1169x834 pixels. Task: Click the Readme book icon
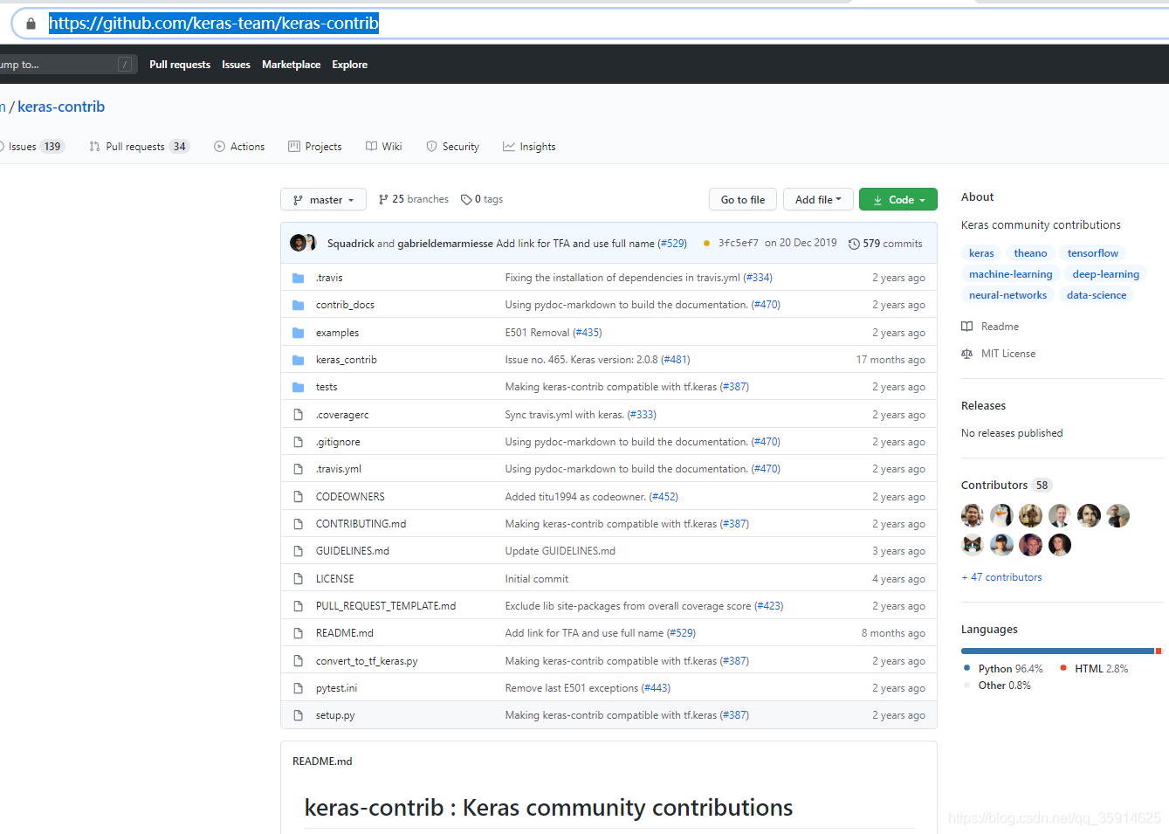tap(967, 327)
